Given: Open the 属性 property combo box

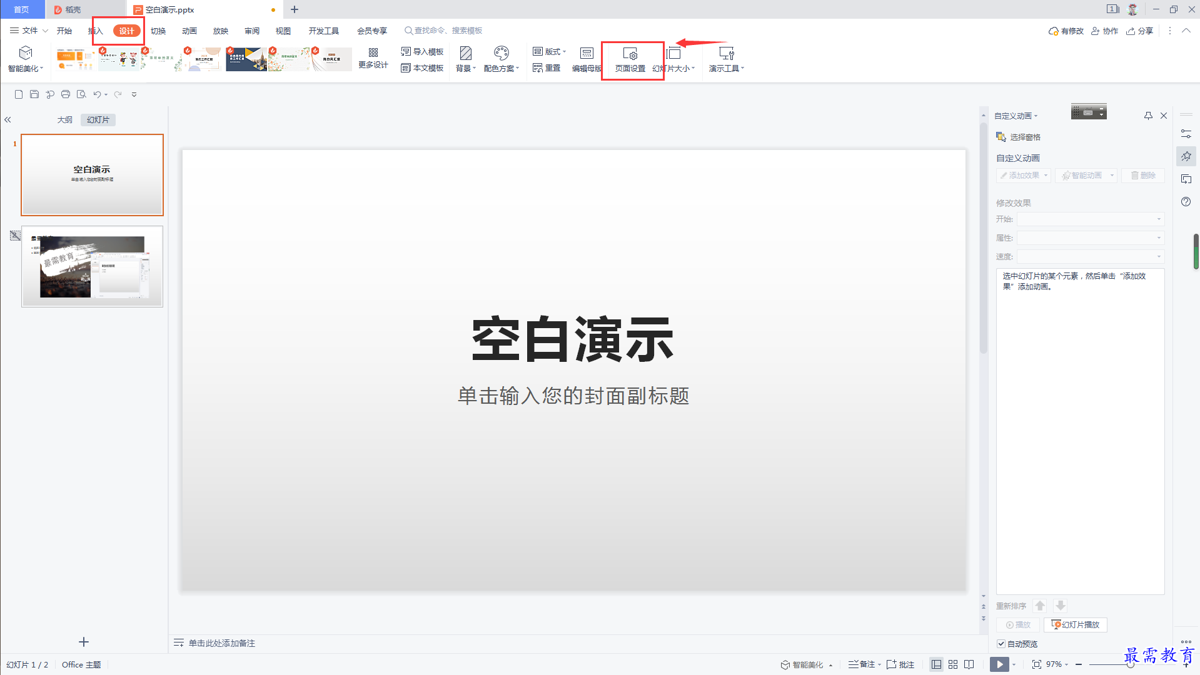Looking at the screenshot, I should (1091, 238).
